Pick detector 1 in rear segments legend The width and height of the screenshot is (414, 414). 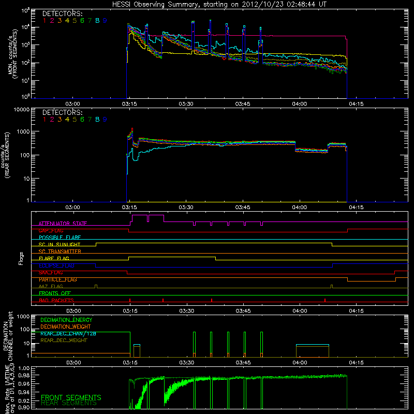pyautogui.click(x=45, y=120)
